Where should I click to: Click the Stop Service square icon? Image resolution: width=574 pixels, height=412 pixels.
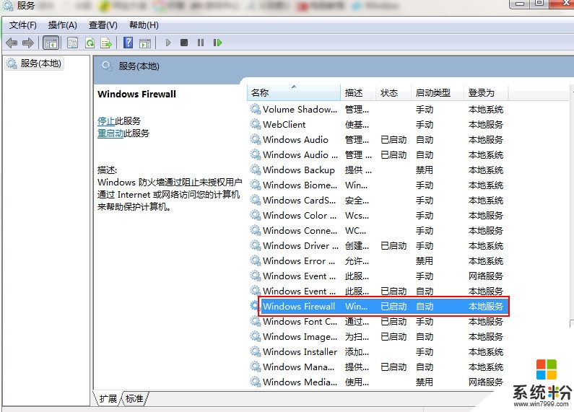[x=184, y=43]
